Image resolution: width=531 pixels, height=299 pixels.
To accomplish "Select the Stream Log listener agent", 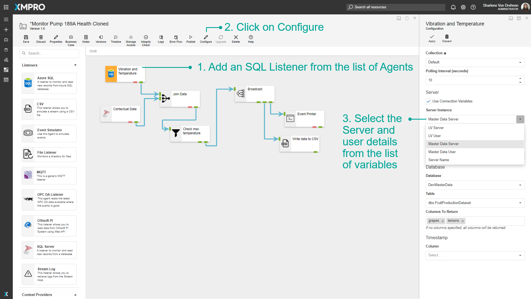I will point(49,274).
